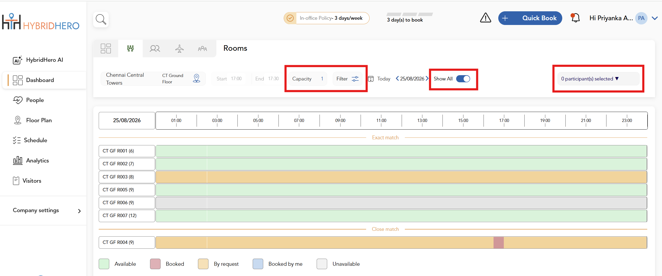Click the In-office Policy 3 days/week badge
The width and height of the screenshot is (662, 276).
[326, 18]
